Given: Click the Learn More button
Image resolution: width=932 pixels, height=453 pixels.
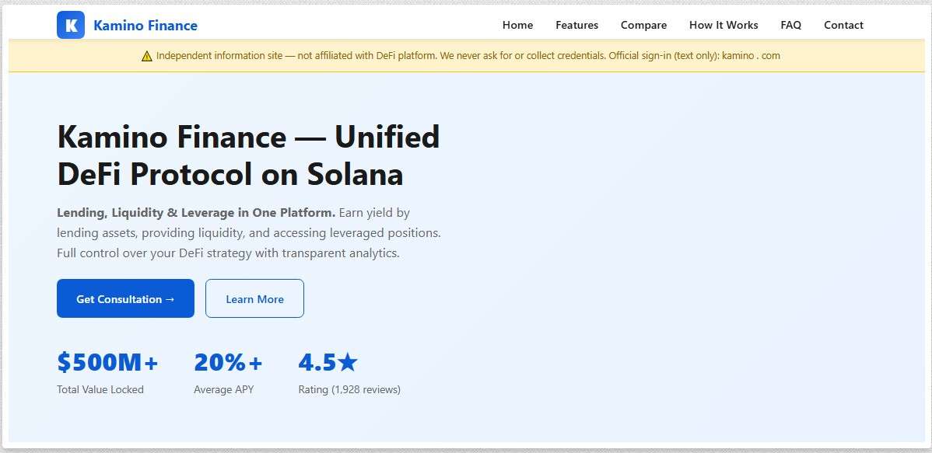Looking at the screenshot, I should (254, 299).
